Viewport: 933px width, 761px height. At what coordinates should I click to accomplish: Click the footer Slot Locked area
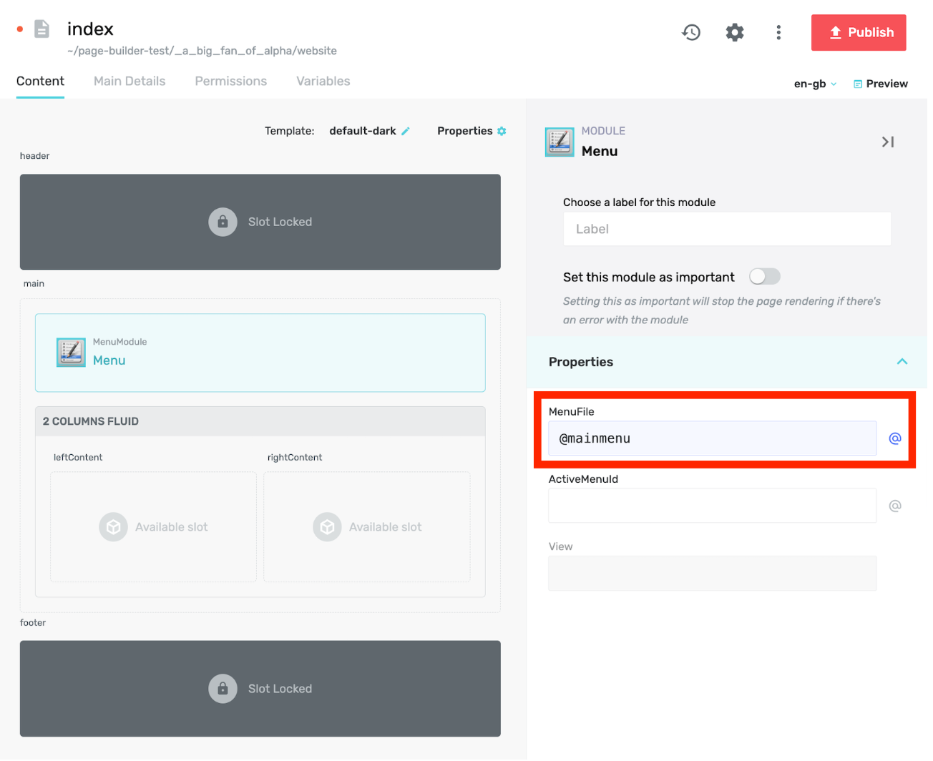(260, 689)
